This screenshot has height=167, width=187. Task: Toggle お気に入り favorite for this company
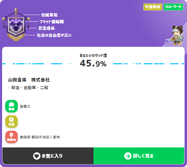(x=48, y=156)
